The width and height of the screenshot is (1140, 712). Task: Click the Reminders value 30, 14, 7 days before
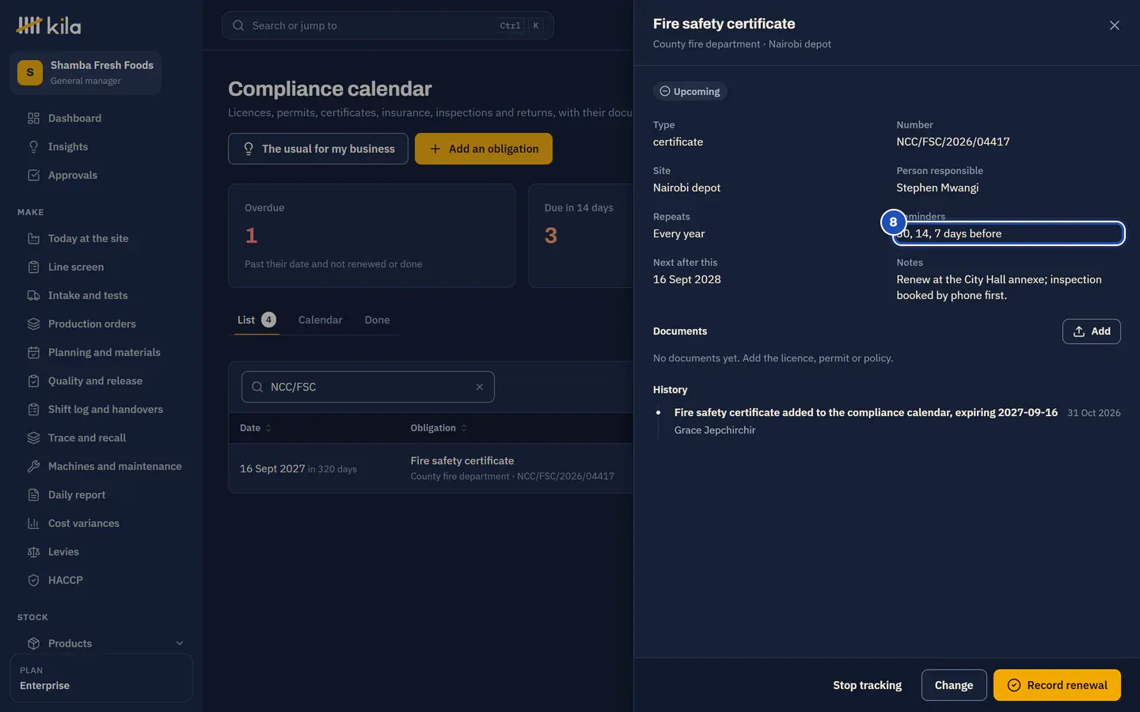click(x=1009, y=233)
